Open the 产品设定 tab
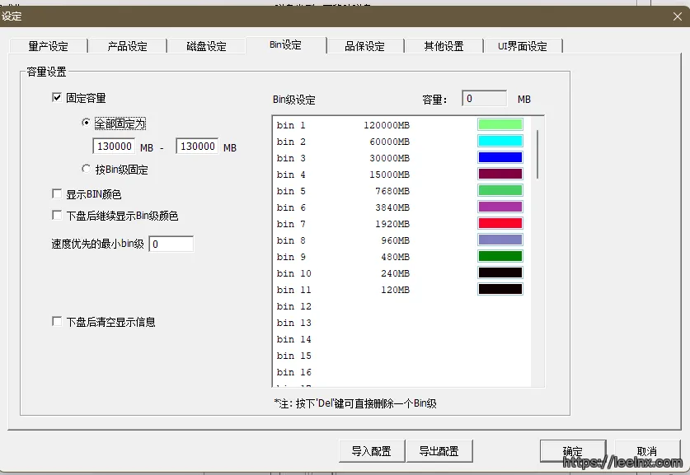Image resolution: width=690 pixels, height=475 pixels. 127,46
